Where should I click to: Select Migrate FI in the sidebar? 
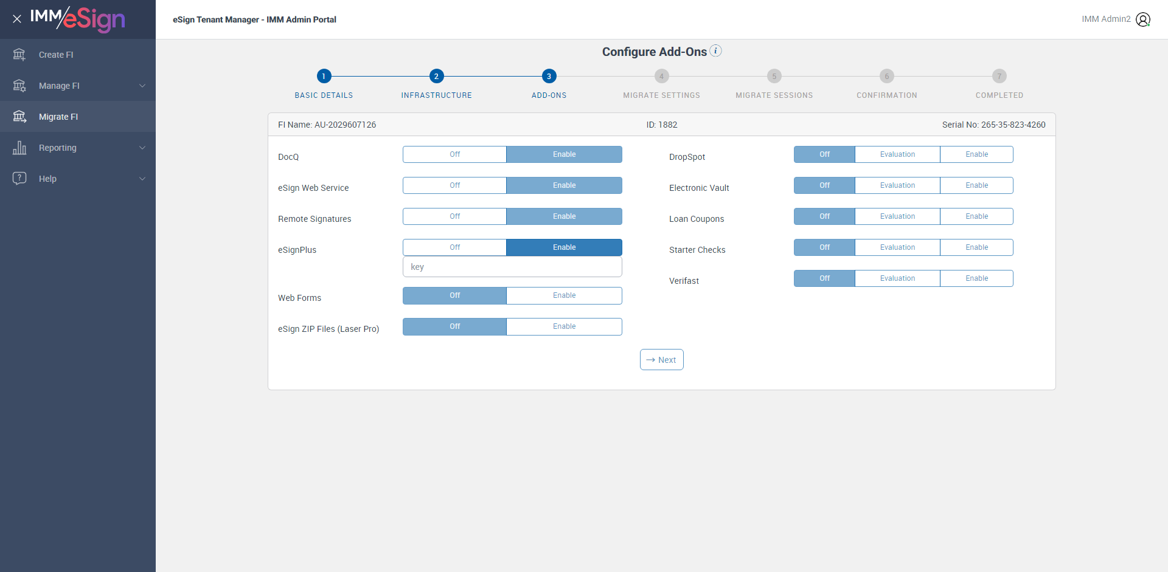78,117
